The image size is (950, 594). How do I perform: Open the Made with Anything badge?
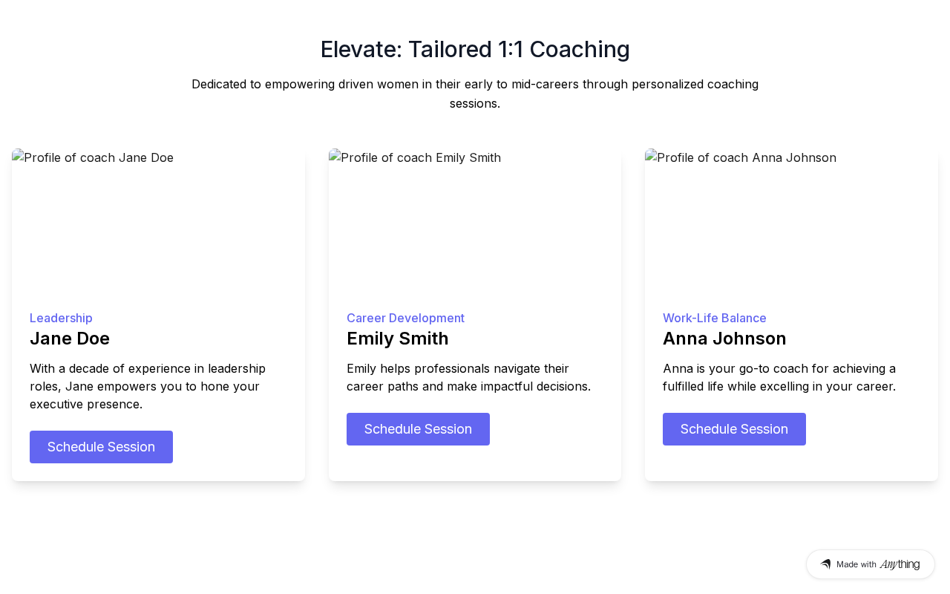click(871, 564)
